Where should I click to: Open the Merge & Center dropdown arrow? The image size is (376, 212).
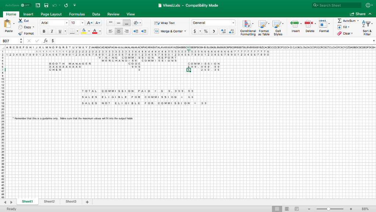point(185,31)
